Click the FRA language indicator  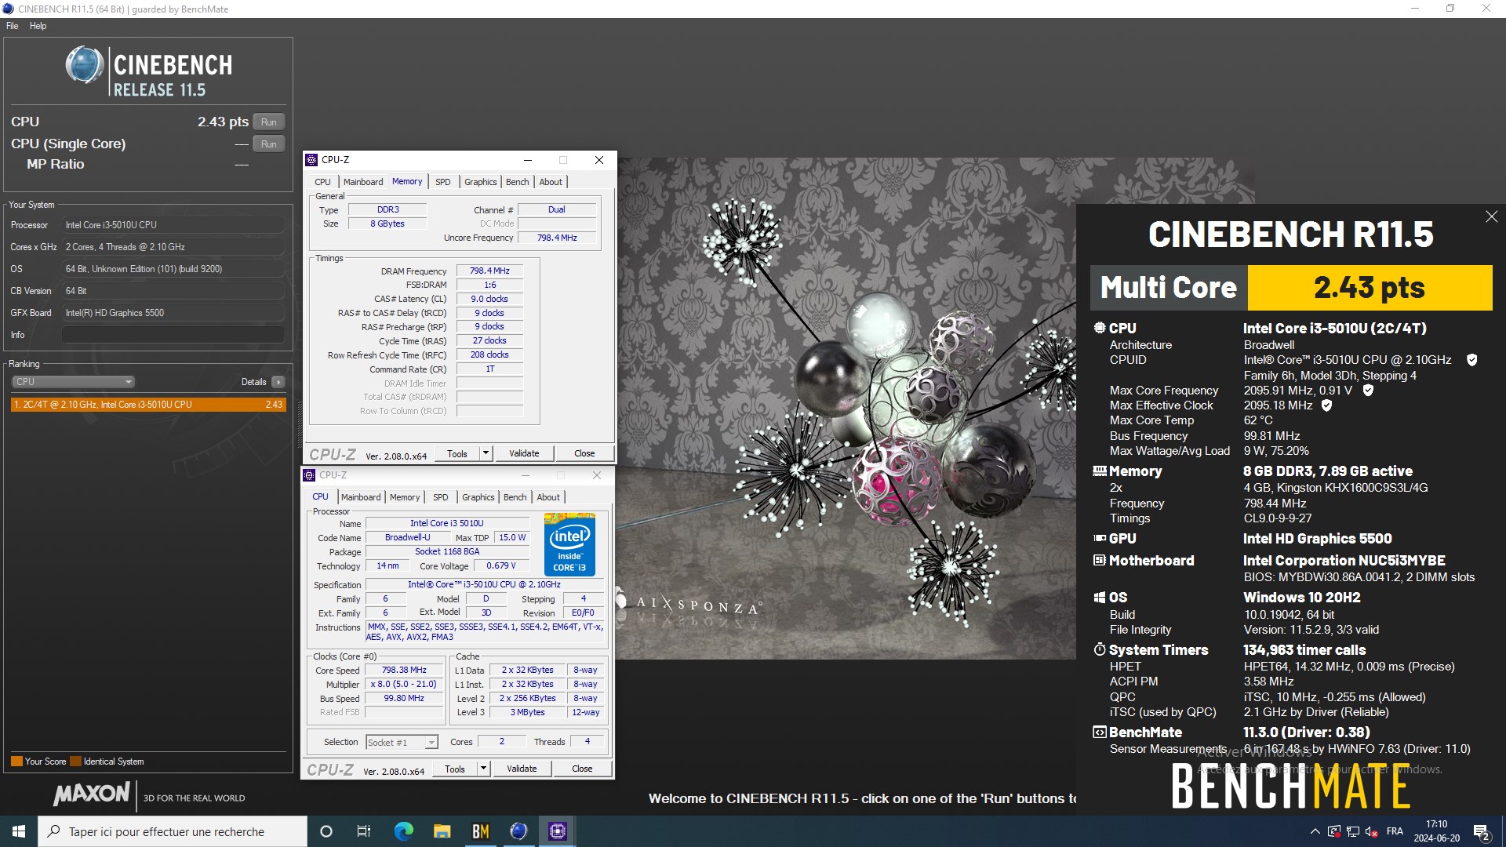click(1395, 831)
